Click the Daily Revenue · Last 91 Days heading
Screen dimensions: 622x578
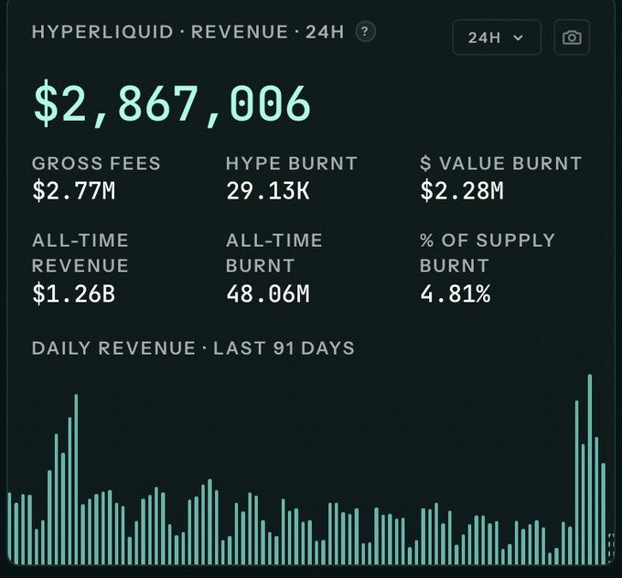[193, 348]
